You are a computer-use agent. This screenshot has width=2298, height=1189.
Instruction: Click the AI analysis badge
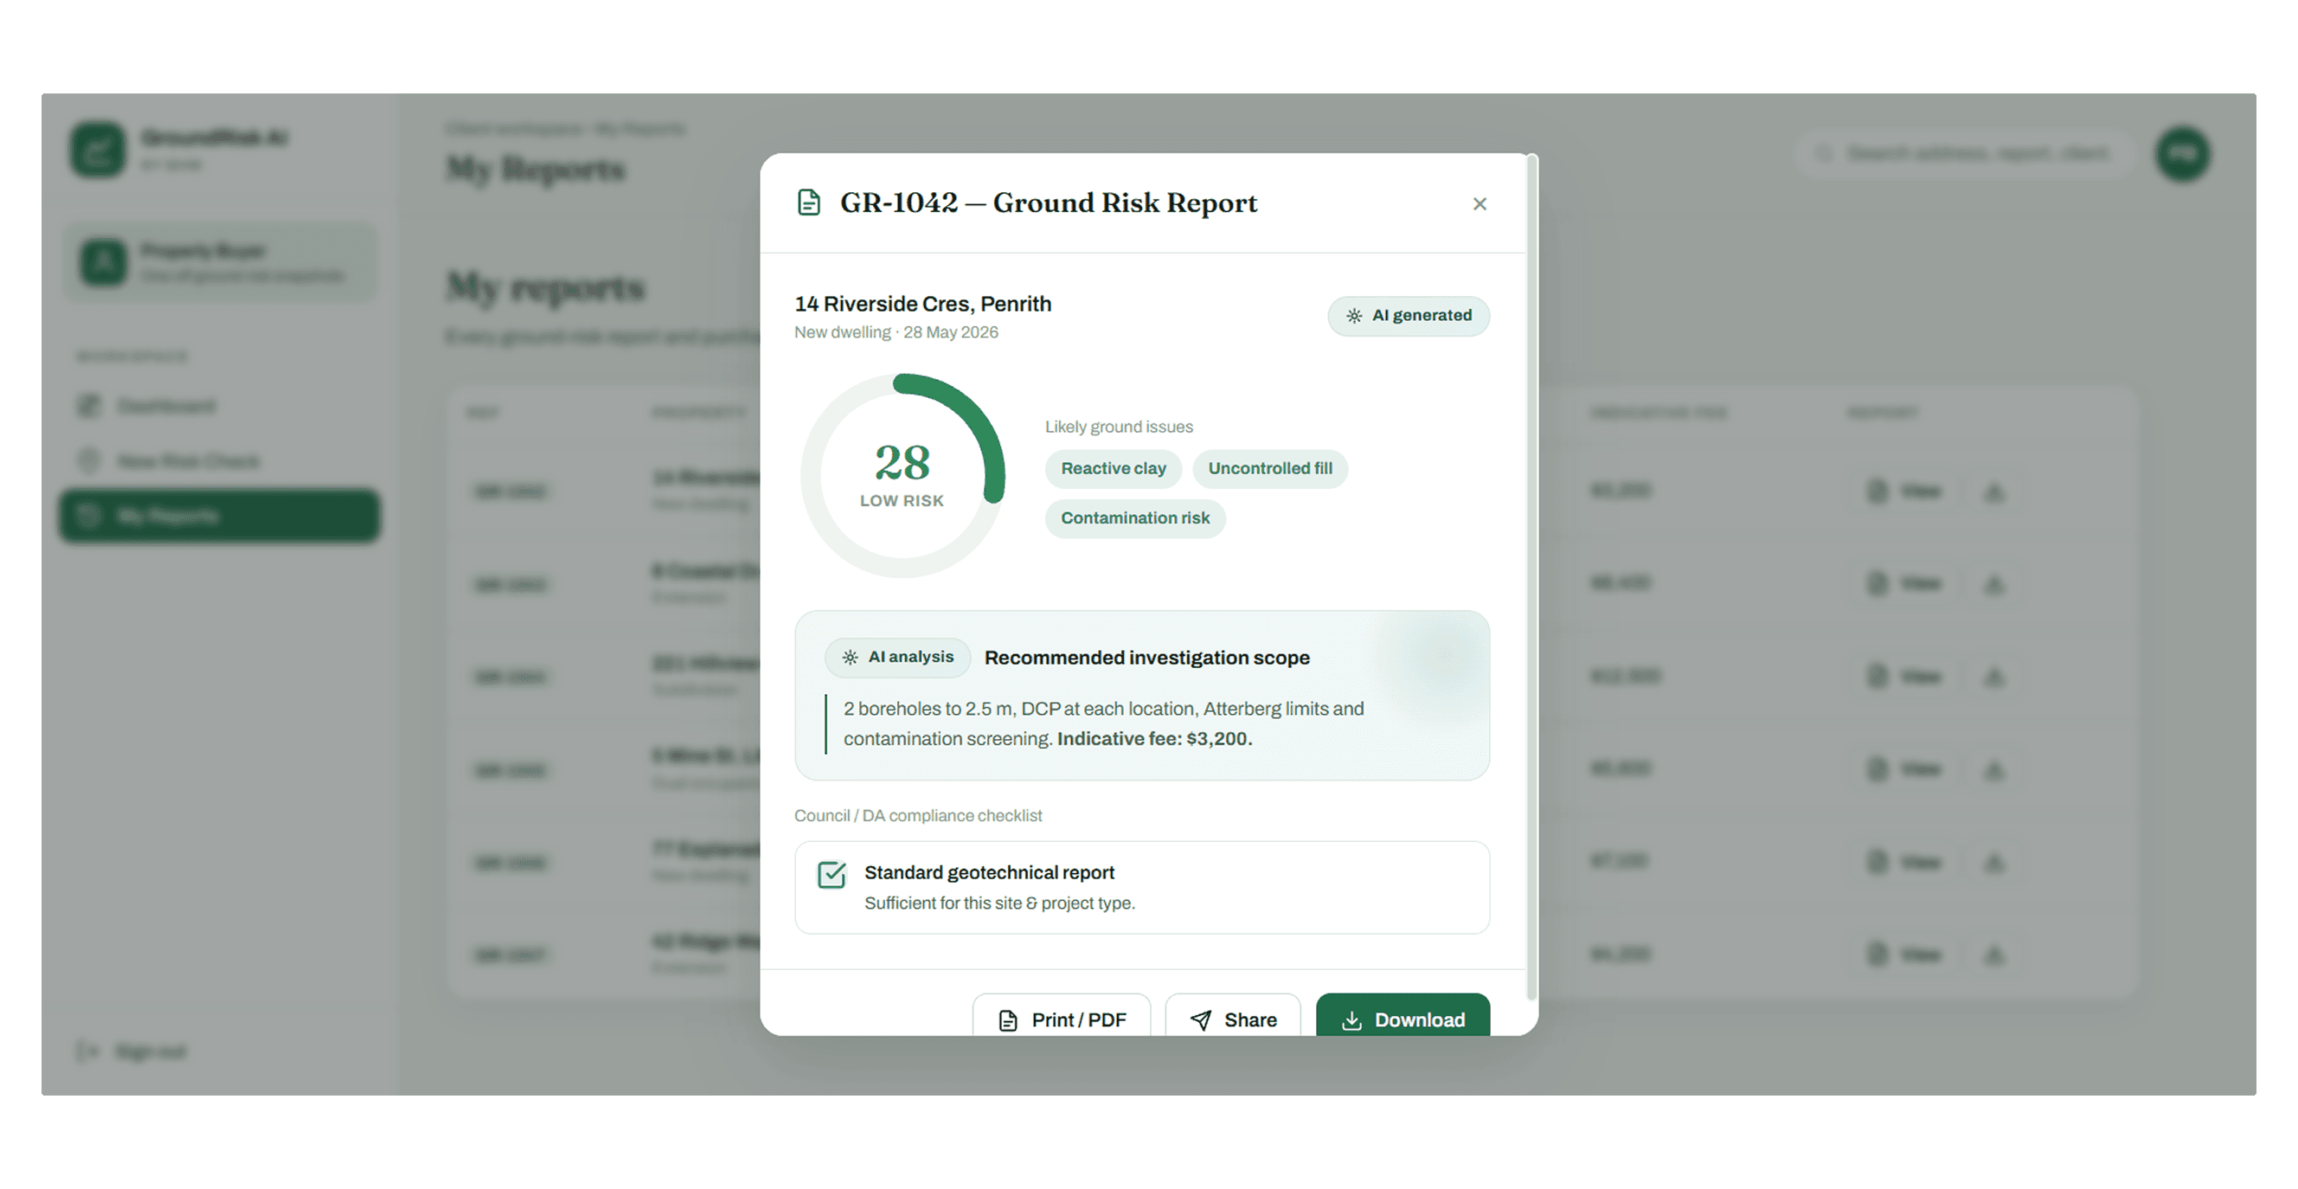click(x=897, y=657)
